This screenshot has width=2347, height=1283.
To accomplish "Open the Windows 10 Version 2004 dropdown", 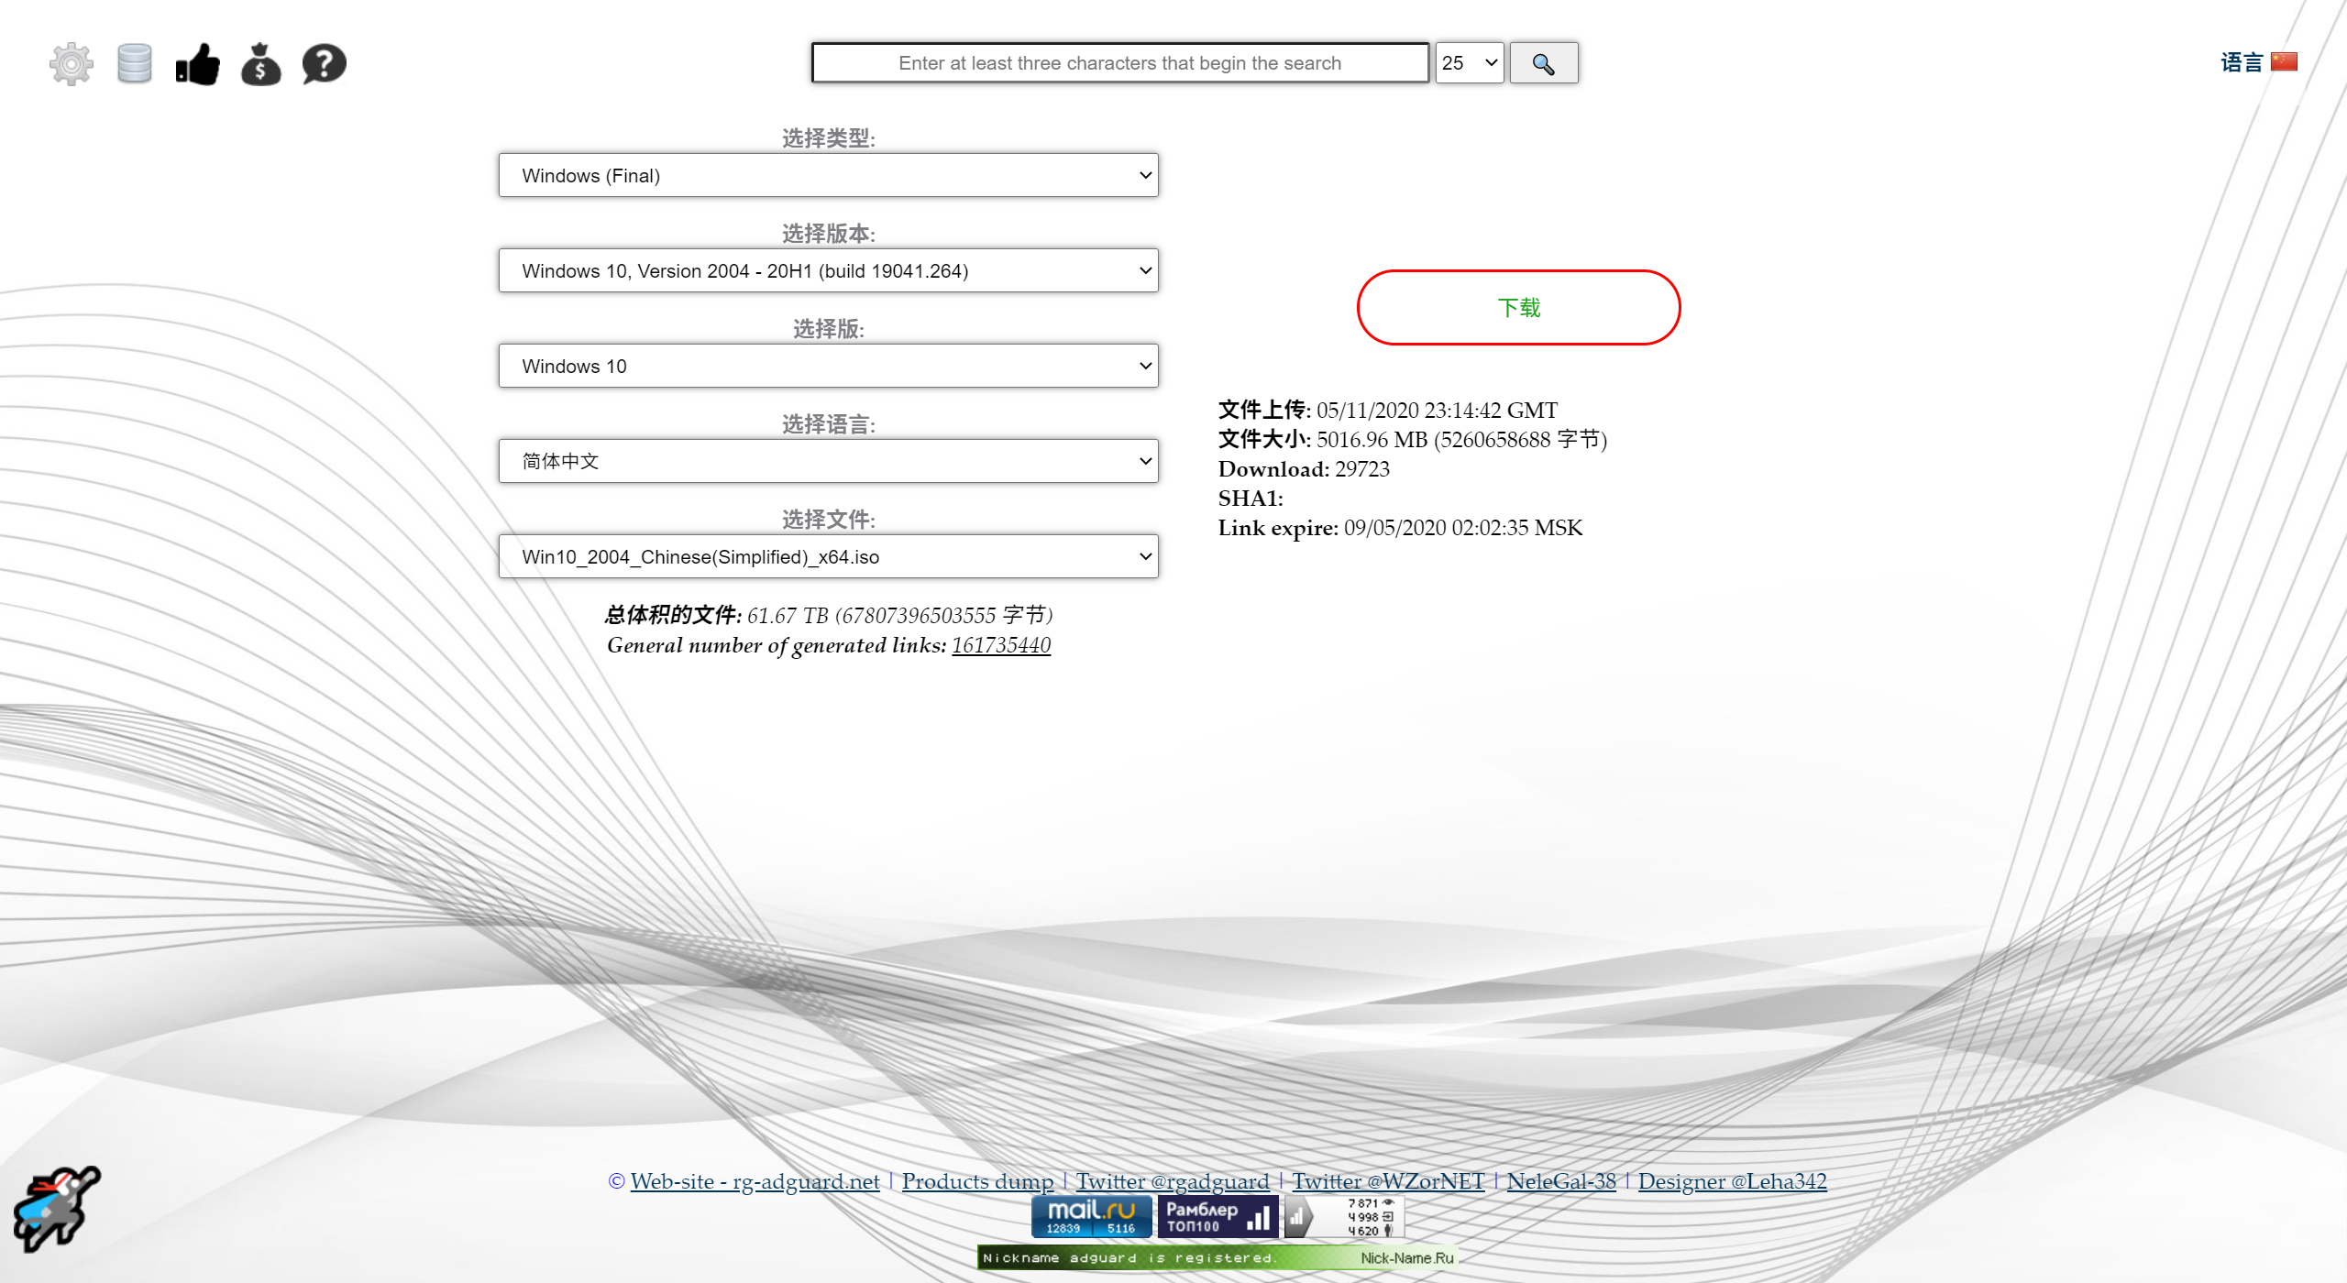I will tap(828, 270).
